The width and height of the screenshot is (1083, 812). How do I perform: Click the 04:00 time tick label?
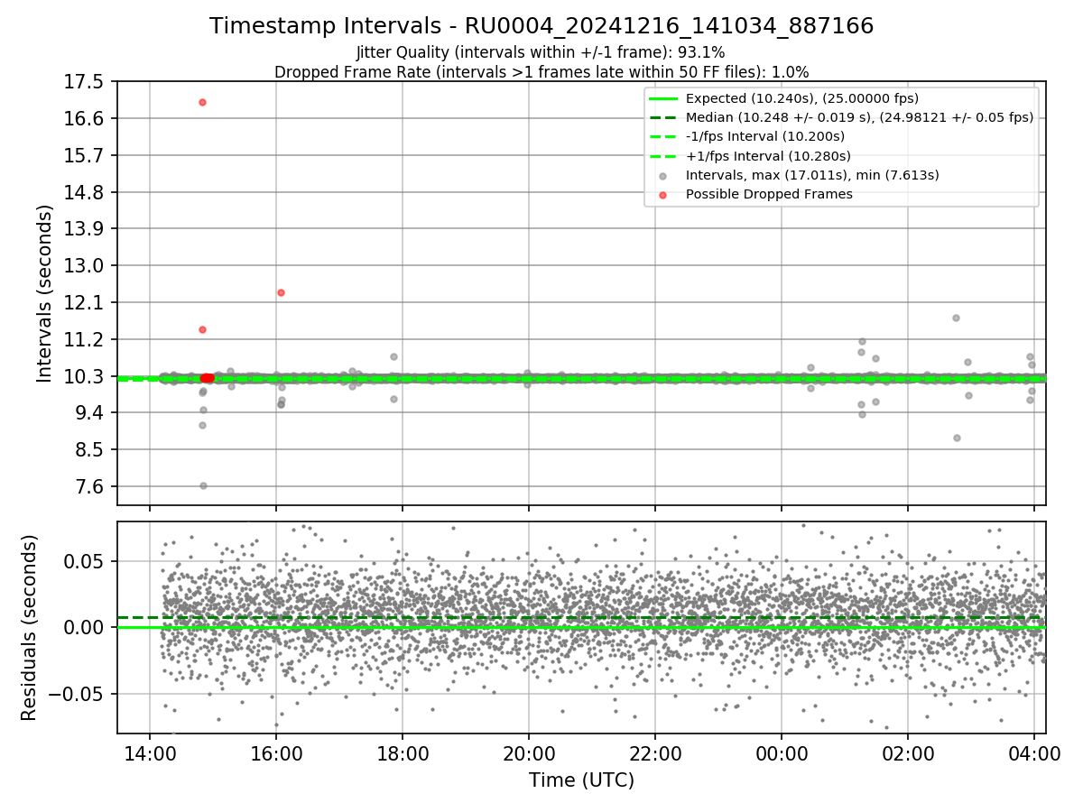pyautogui.click(x=1034, y=754)
